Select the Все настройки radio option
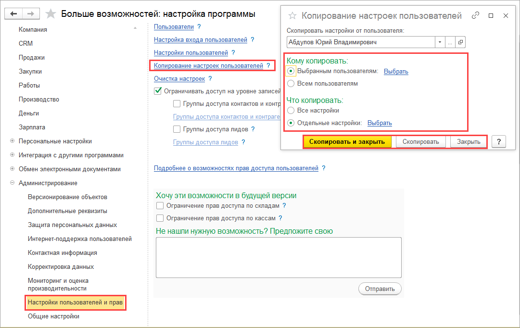 [x=291, y=111]
